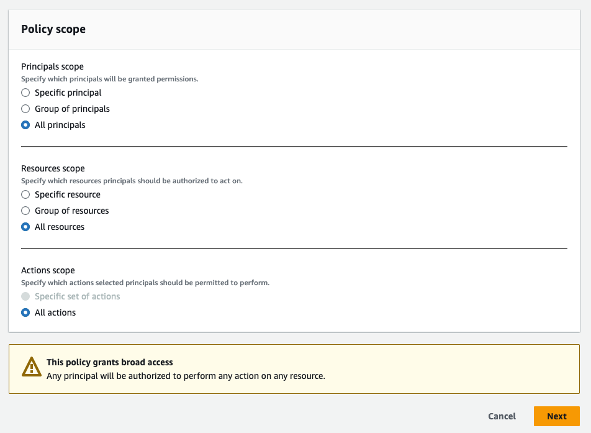Click the principals scope description text
This screenshot has width=591, height=433.
[109, 79]
